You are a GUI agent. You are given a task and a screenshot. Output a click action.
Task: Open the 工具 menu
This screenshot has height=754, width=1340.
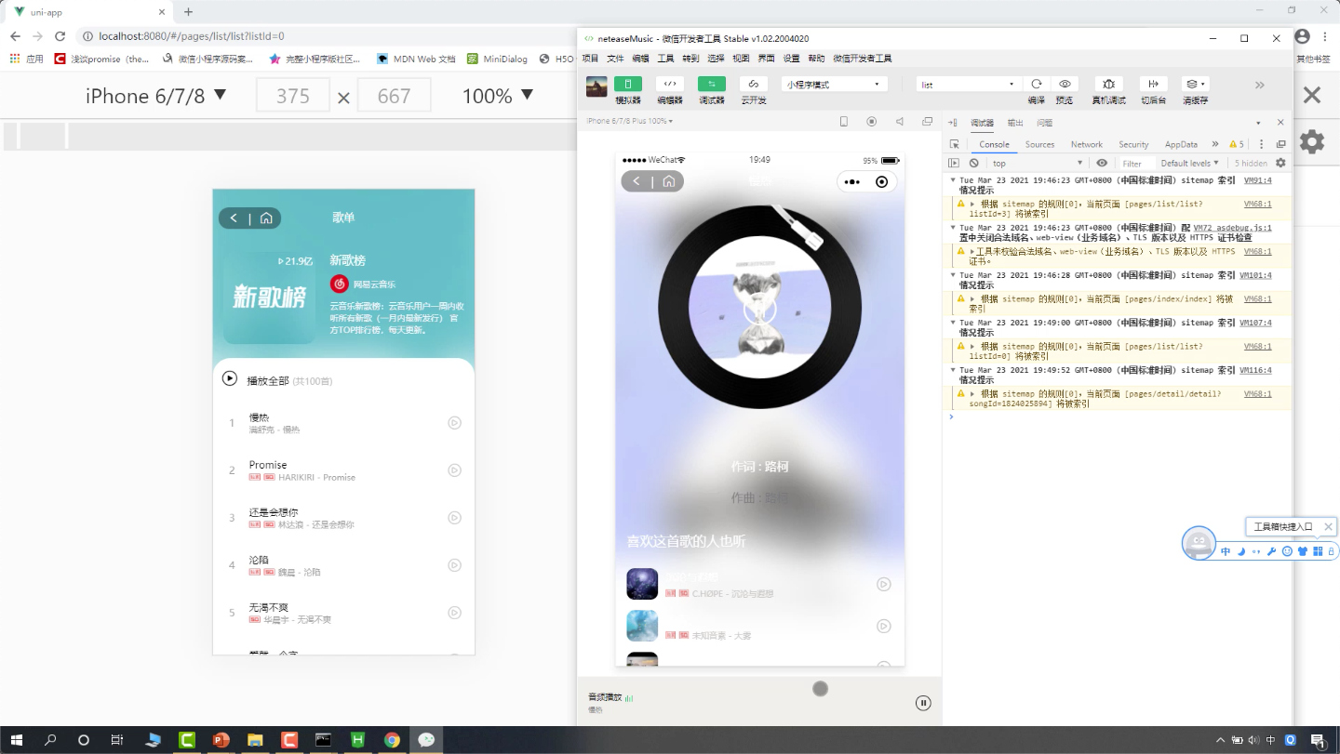666,59
